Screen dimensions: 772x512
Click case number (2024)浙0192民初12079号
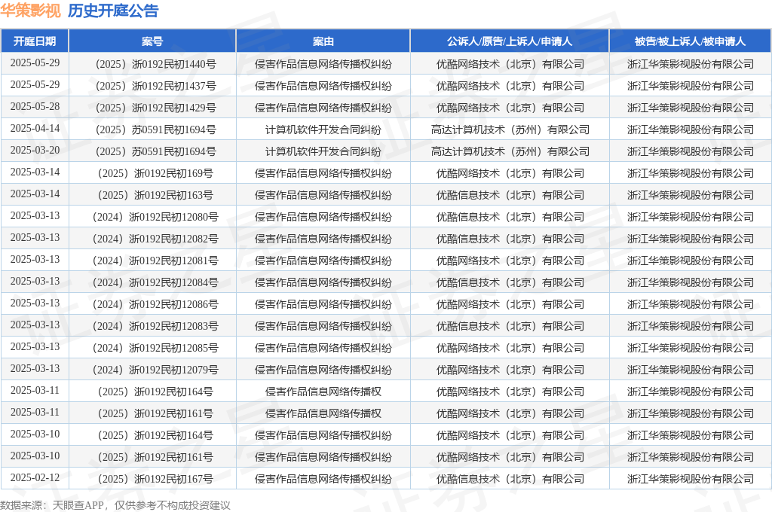pyautogui.click(x=155, y=370)
